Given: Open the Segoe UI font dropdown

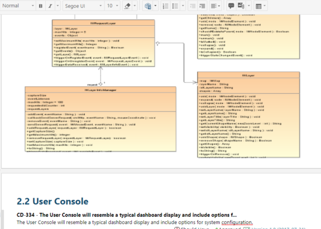Looking at the screenshot, I should (82, 6).
